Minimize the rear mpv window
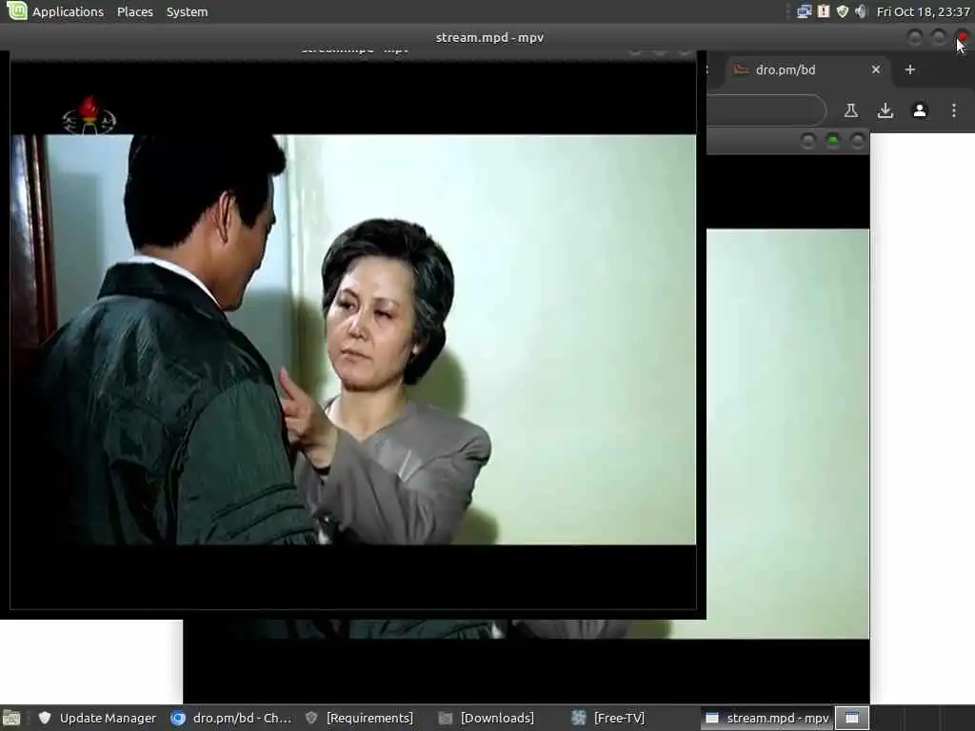The image size is (975, 731). click(x=807, y=142)
